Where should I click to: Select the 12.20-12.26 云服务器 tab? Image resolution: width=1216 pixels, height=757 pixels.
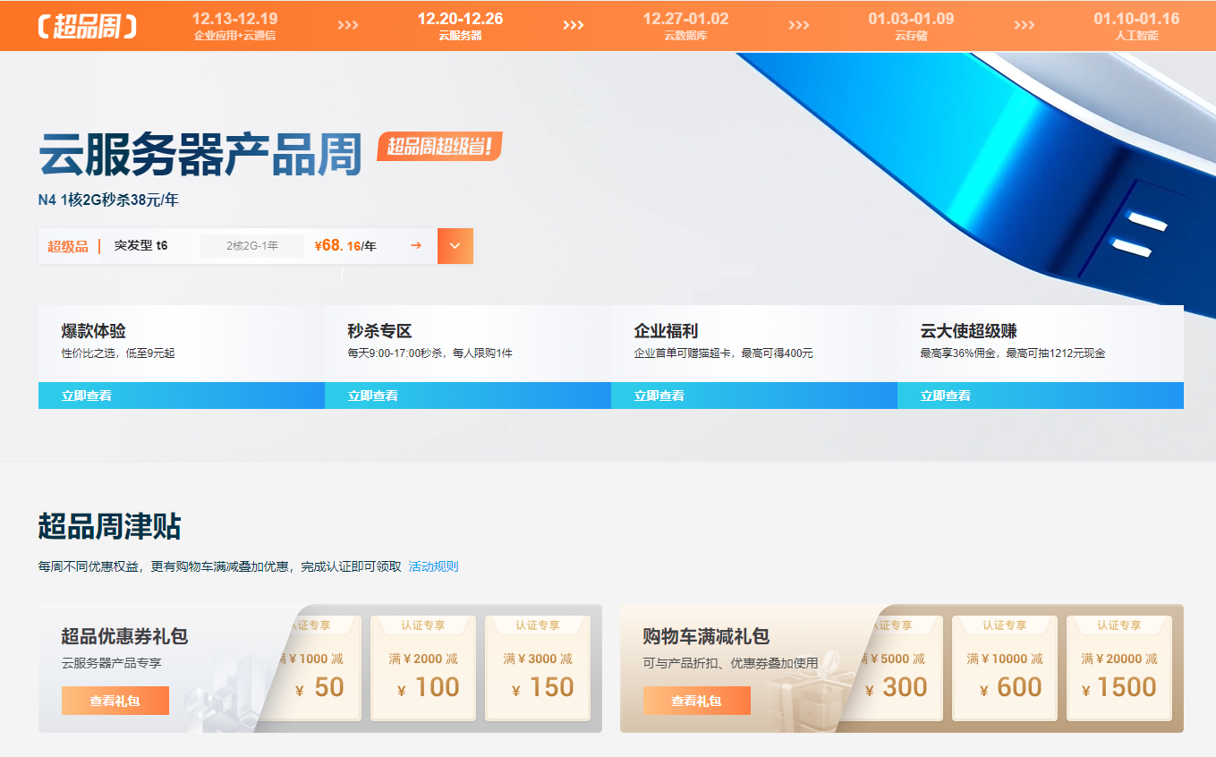(460, 26)
